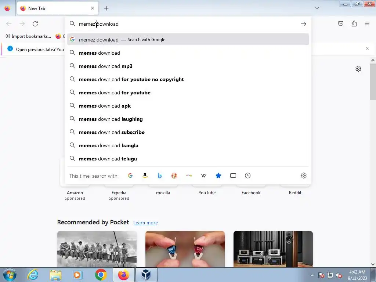The image size is (376, 282).
Task: Open the Reddit shortcut
Action: point(295,193)
